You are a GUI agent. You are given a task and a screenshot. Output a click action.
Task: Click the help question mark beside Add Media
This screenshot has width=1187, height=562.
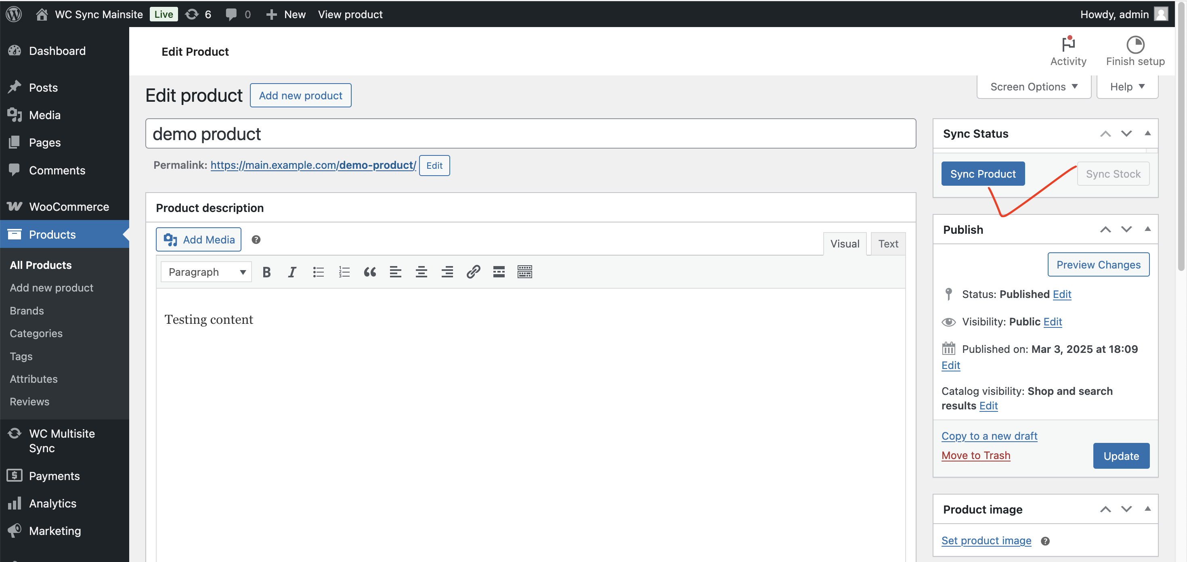256,239
